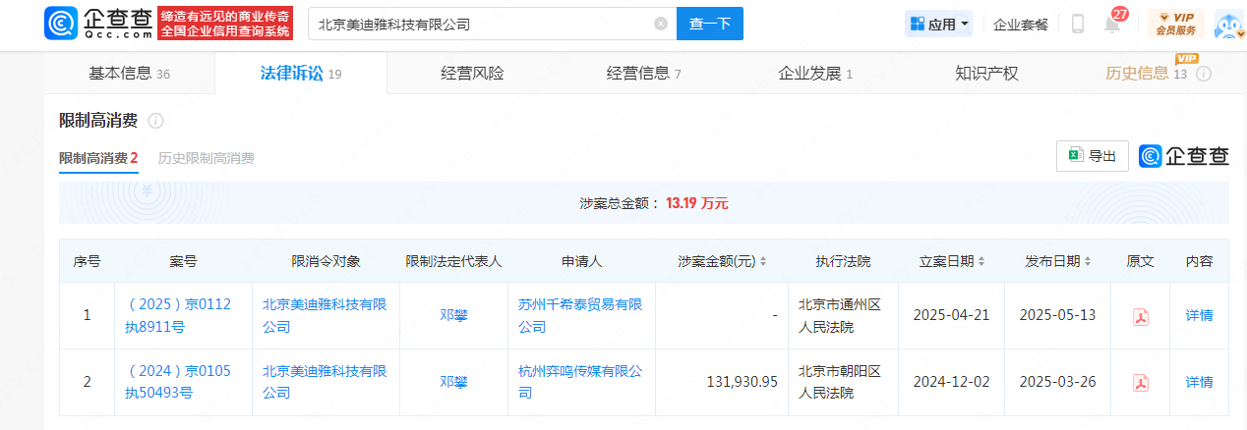Viewport: 1247px width, 430px height.
Task: Click the total amount 13.19 万元
Action: pyautogui.click(x=697, y=203)
